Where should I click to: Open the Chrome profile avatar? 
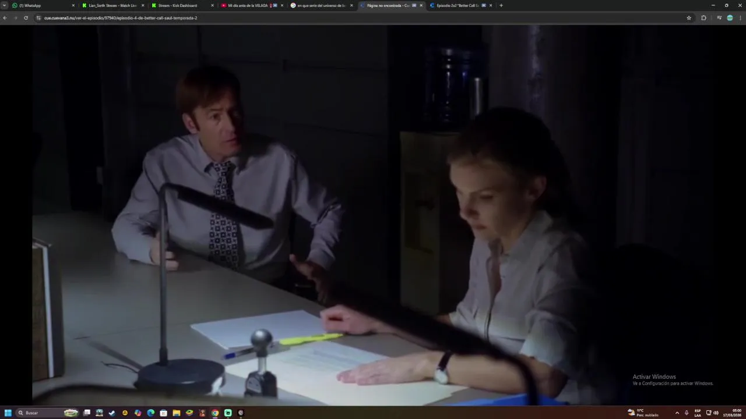pyautogui.click(x=730, y=18)
